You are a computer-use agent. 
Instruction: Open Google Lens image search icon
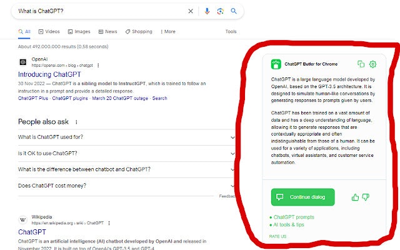(x=221, y=11)
